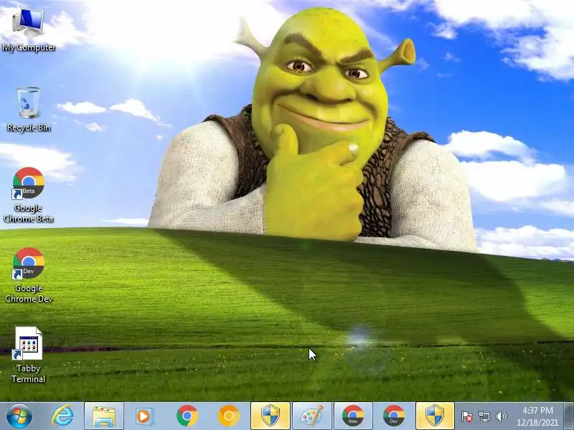Open the network status tray icon
This screenshot has height=430, width=574.
[484, 416]
